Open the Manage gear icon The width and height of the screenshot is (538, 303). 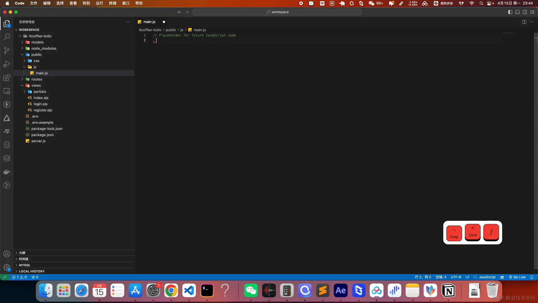point(7,267)
